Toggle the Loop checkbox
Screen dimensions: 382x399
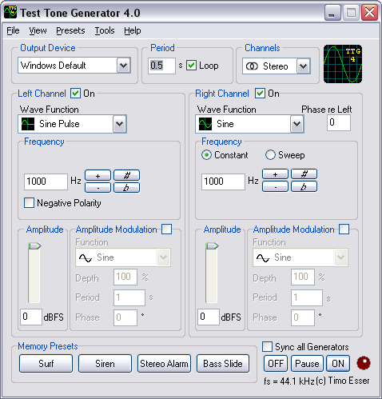191,66
